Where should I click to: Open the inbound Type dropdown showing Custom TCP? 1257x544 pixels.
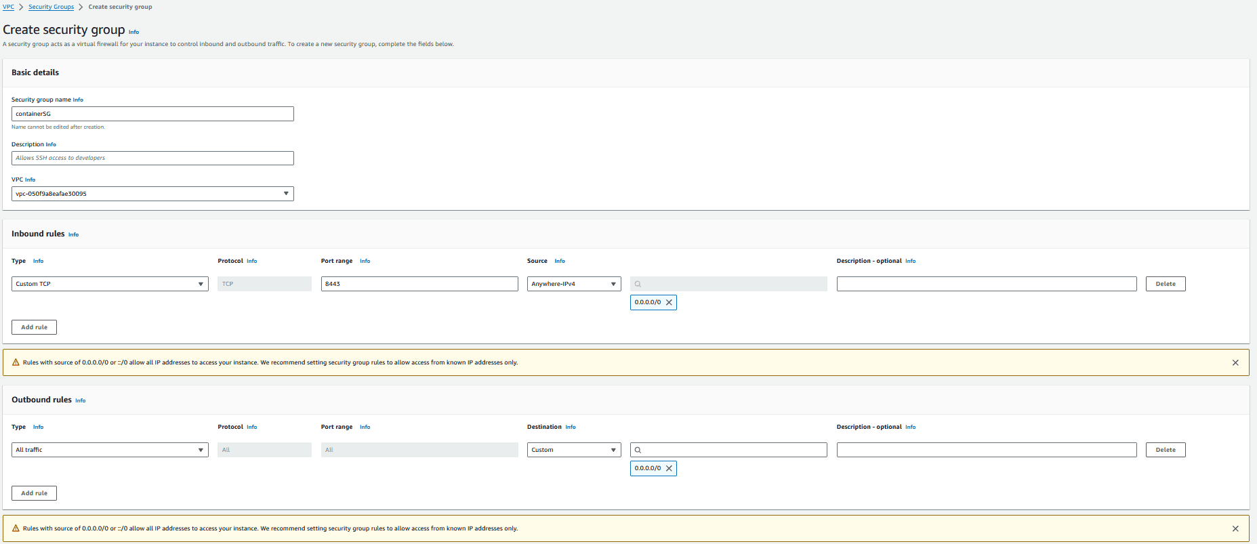click(x=110, y=284)
